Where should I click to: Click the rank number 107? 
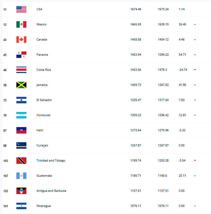coord(5,176)
